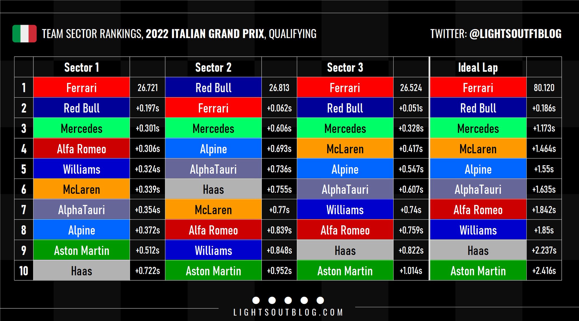Open the @LIGHTSOUTF1BLOG Twitter handle
The width and height of the screenshot is (579, 321).
tap(515, 34)
